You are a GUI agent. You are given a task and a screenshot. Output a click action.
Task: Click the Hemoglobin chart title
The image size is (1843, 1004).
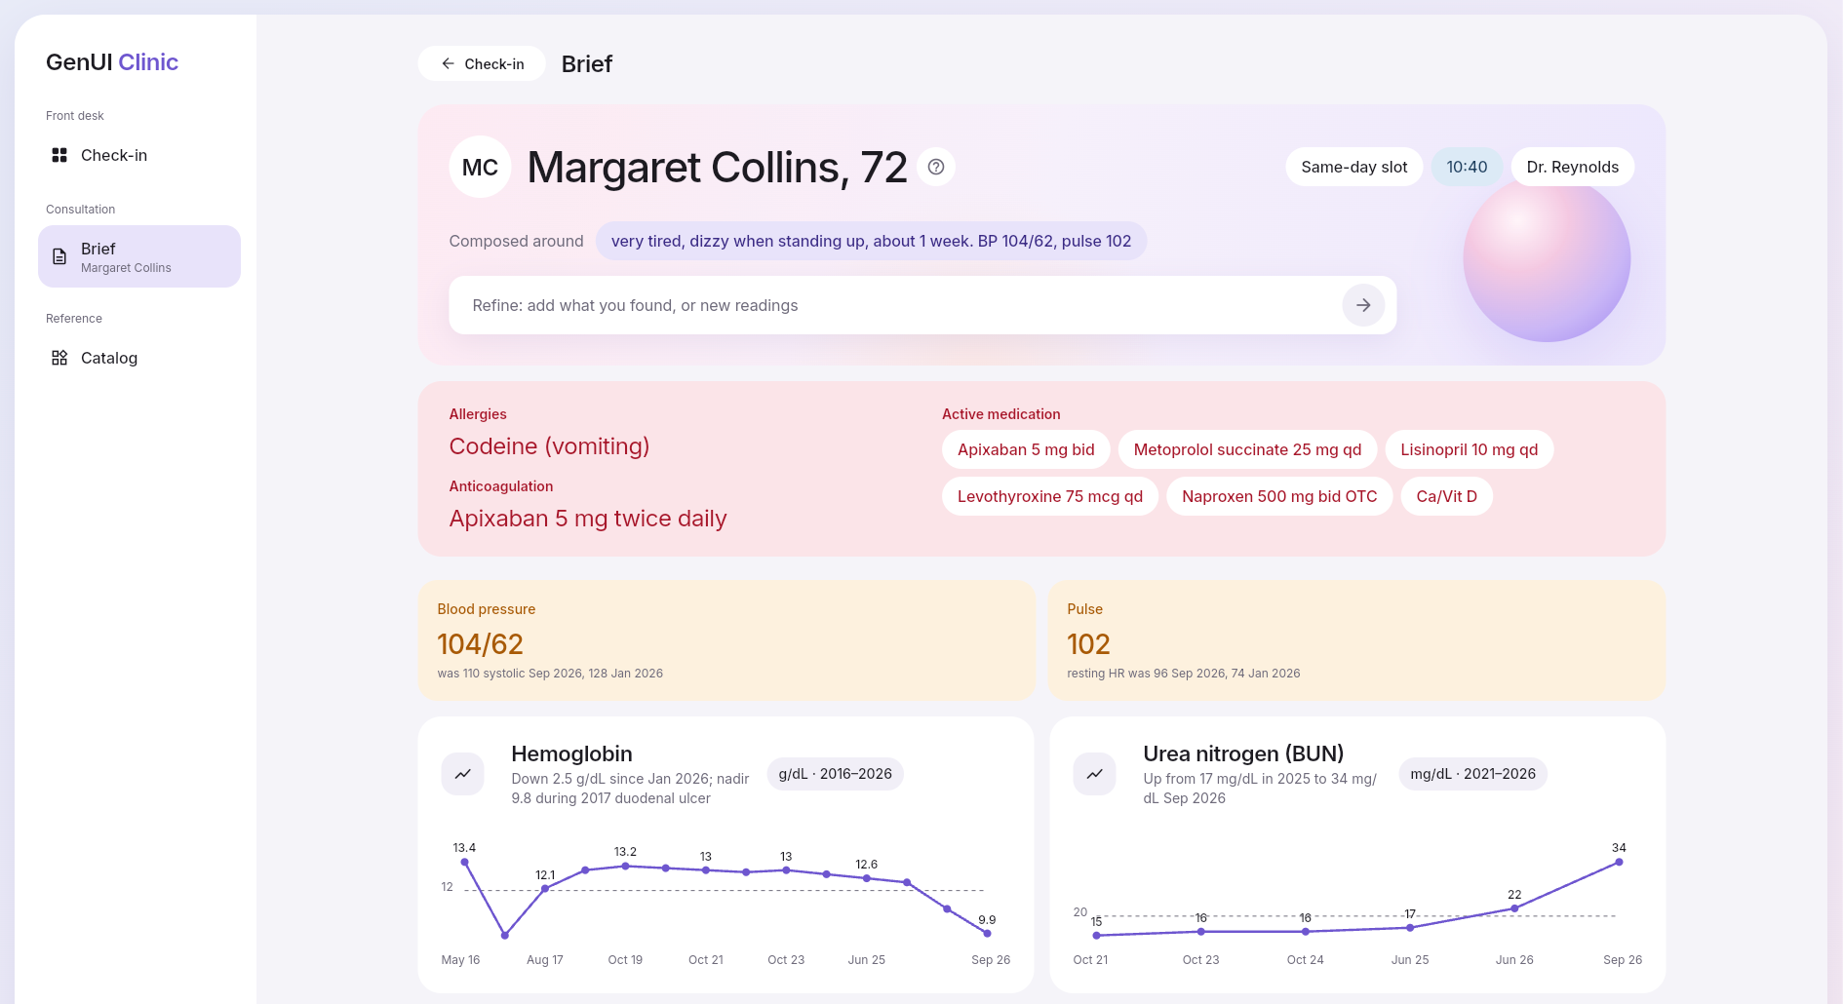[571, 753]
